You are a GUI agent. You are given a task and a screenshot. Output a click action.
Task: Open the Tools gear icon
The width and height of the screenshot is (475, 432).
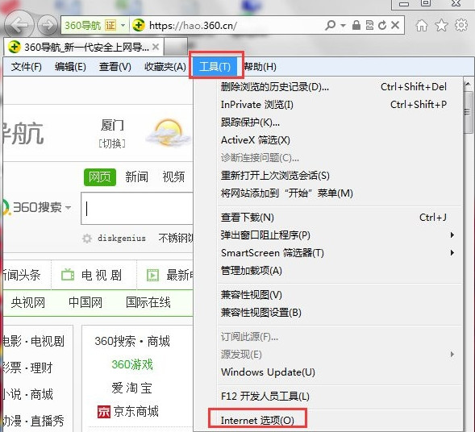click(x=461, y=25)
